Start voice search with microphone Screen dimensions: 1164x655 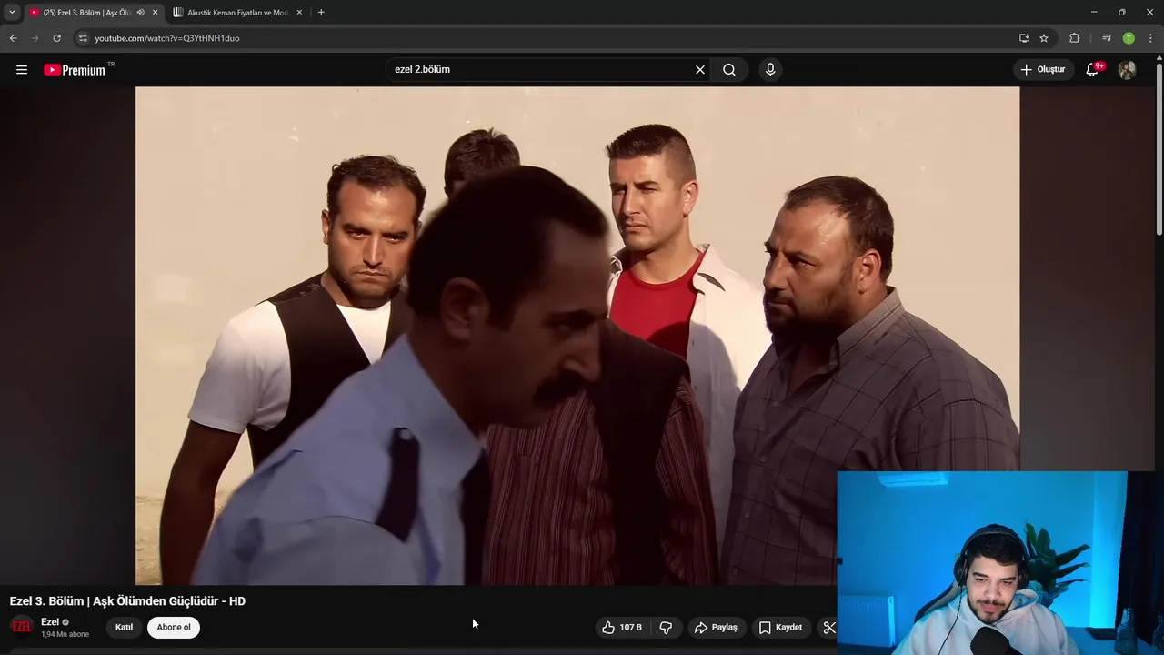pos(770,69)
